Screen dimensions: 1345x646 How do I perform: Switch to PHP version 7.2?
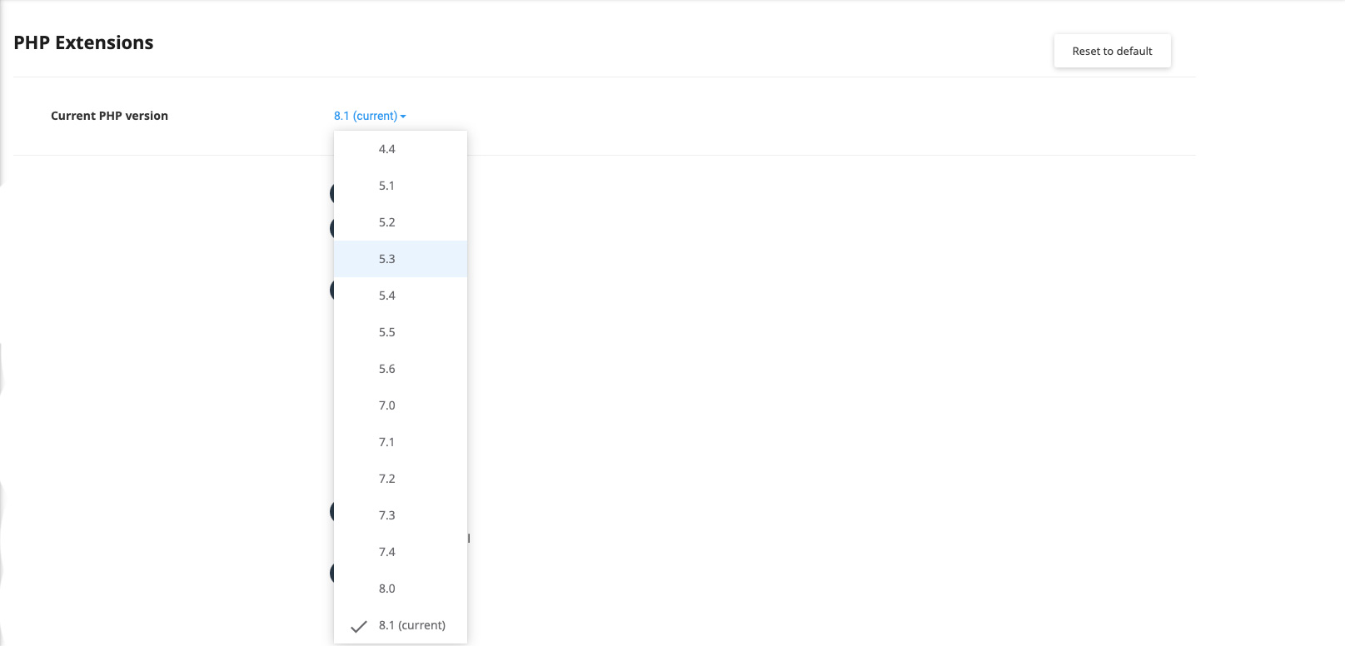tap(401, 479)
